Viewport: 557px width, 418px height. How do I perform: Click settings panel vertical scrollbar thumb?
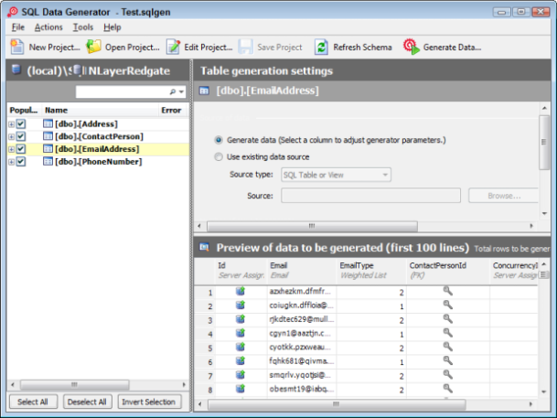[544, 142]
